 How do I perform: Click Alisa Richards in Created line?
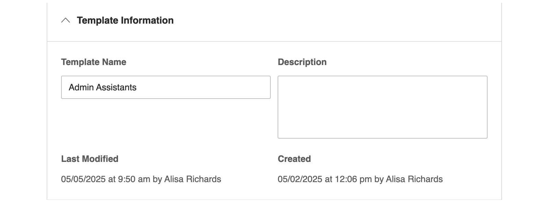(414, 179)
